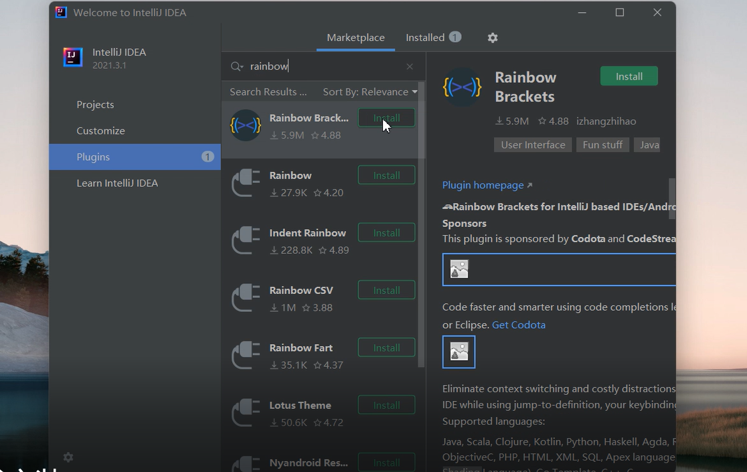
Task: Install Rainbow Brackets from the results list
Action: [x=386, y=118]
